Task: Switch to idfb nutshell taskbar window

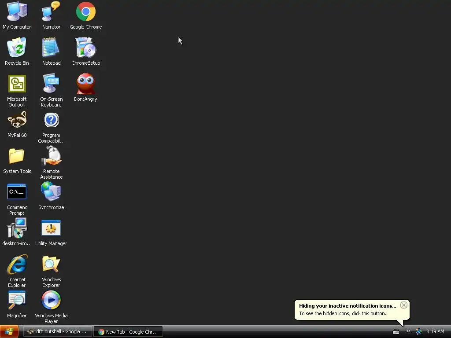Action: click(x=58, y=332)
